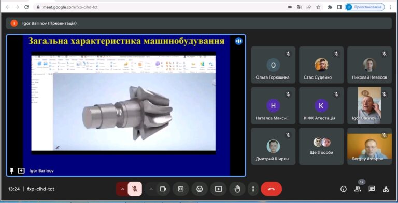Open the browser side panel icon
This screenshot has height=203, width=398.
coord(339,7)
